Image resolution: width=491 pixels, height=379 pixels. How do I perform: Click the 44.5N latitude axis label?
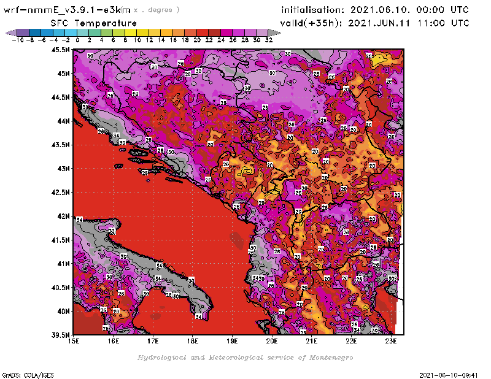point(60,98)
